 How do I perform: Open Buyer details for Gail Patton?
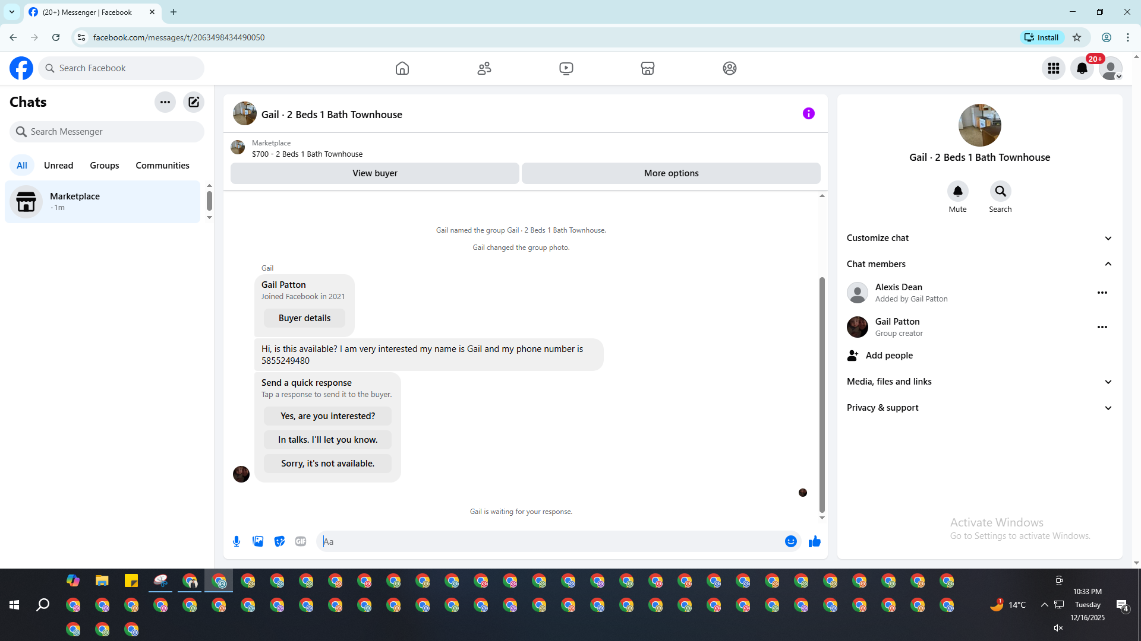pos(304,318)
